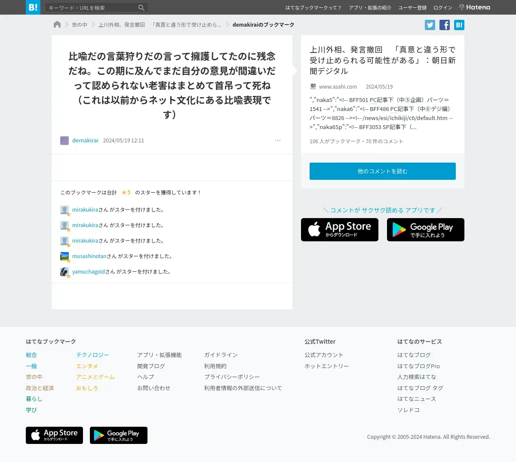
Task: Open footer category 世の中
Action: point(34,377)
